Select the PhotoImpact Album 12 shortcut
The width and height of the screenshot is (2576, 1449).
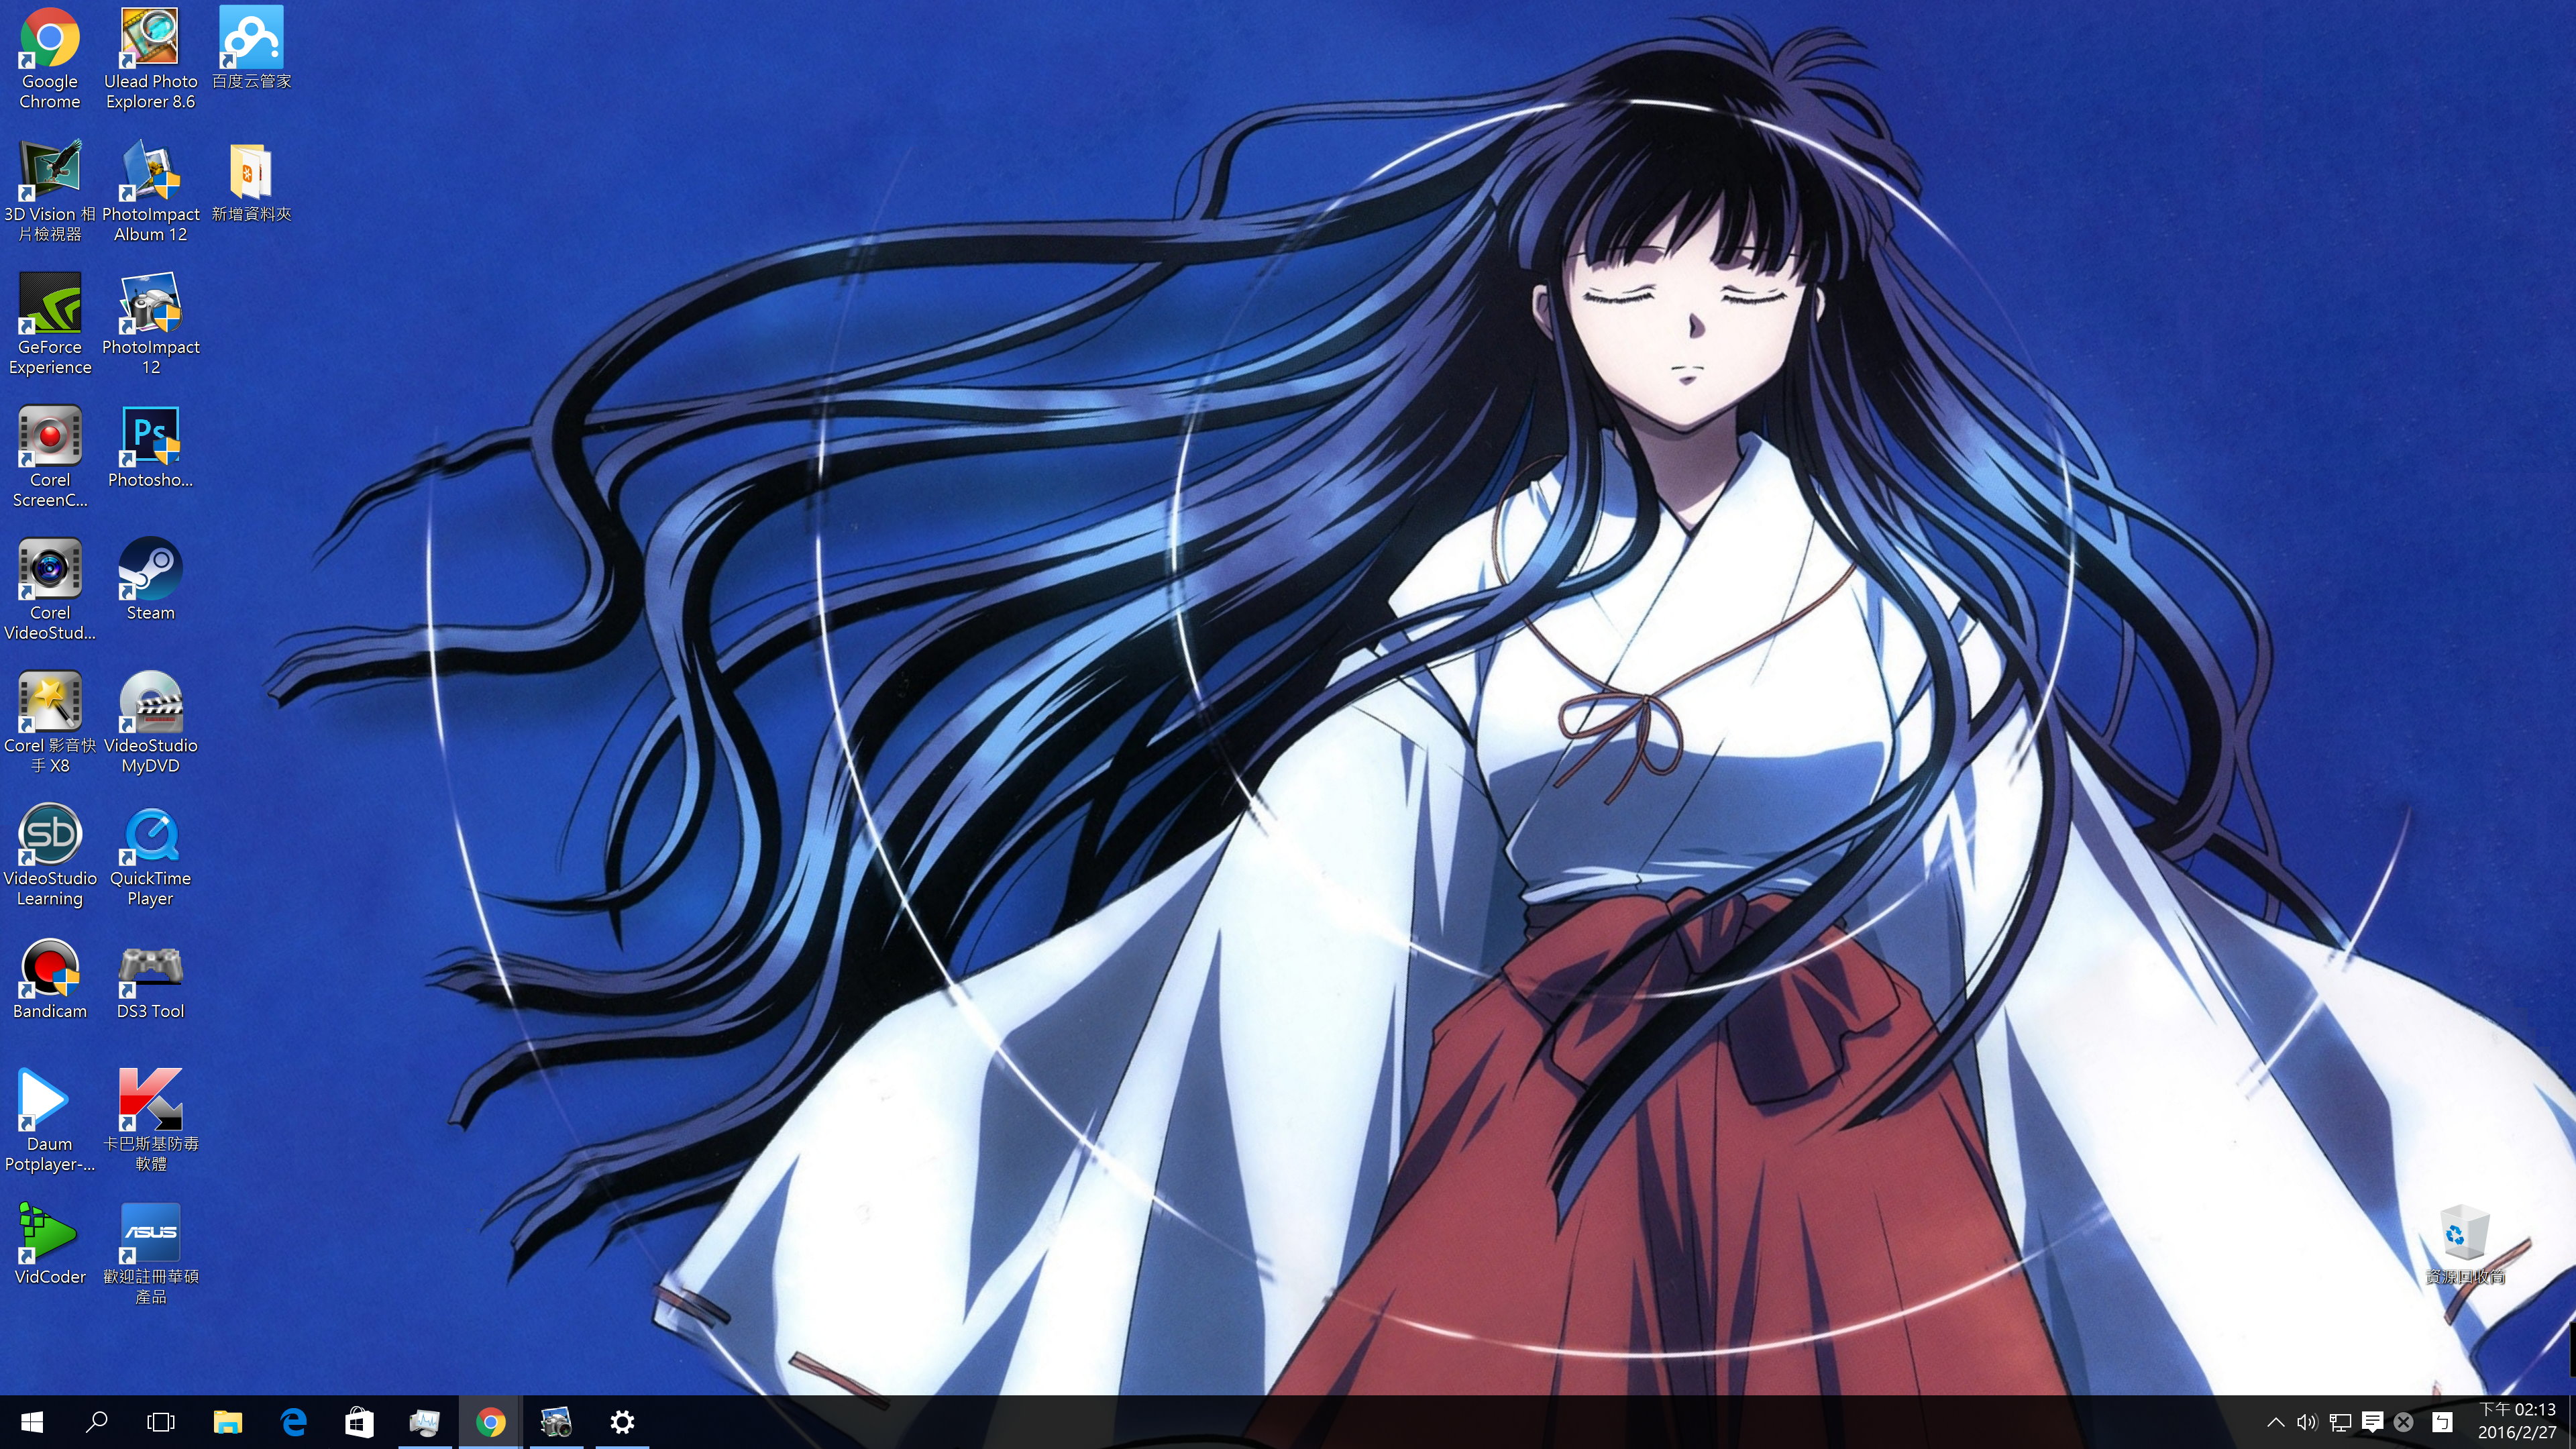point(150,191)
